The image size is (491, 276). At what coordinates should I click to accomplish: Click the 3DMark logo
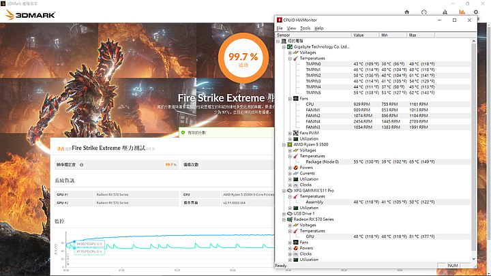tap(30, 14)
